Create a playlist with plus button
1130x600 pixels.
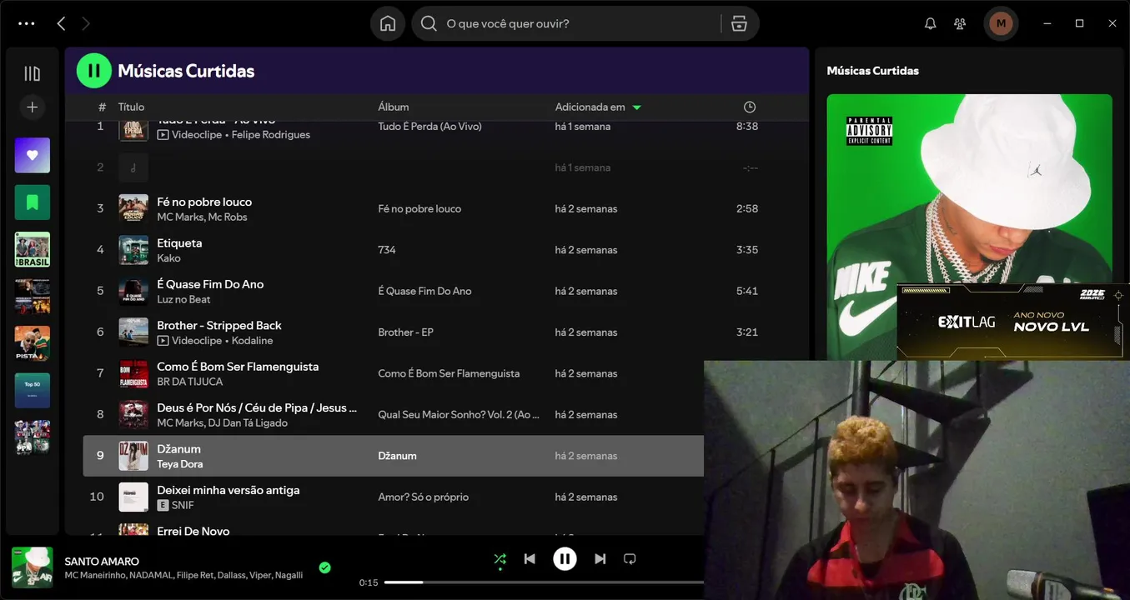33,107
